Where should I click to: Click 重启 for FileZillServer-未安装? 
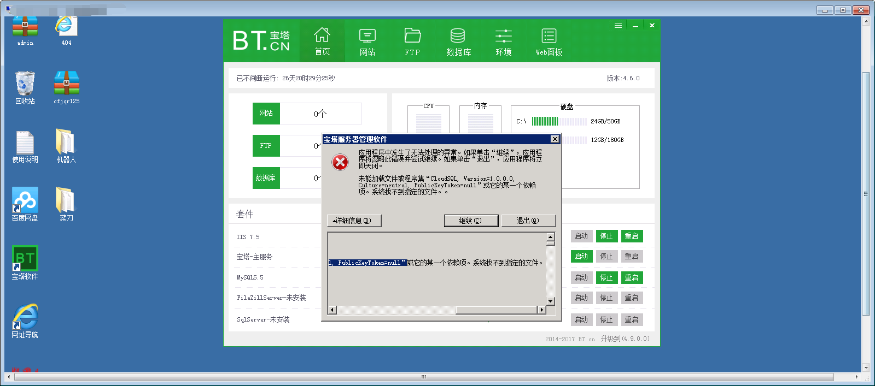(632, 298)
